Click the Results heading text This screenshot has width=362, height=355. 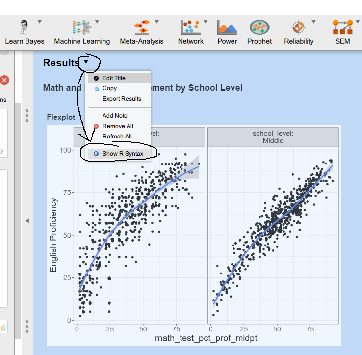[x=61, y=63]
